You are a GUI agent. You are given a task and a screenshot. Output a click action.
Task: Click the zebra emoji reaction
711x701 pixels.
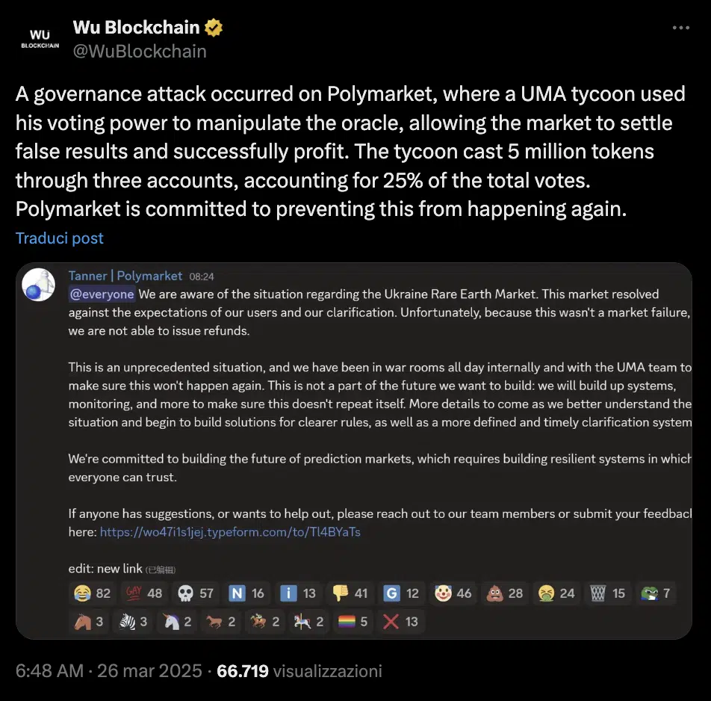click(x=134, y=621)
